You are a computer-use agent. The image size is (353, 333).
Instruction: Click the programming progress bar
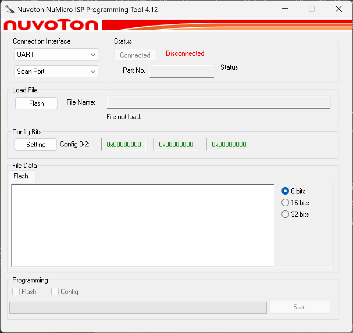pos(138,308)
